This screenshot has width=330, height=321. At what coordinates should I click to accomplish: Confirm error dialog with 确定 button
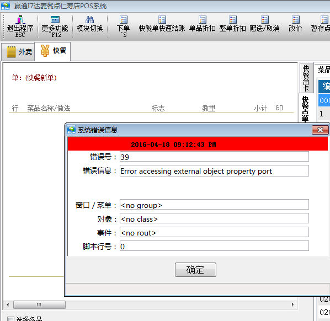195,270
